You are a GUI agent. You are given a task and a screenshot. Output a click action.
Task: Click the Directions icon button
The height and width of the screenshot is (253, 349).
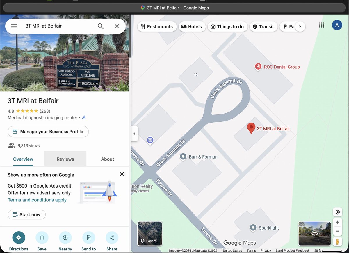pos(19,238)
